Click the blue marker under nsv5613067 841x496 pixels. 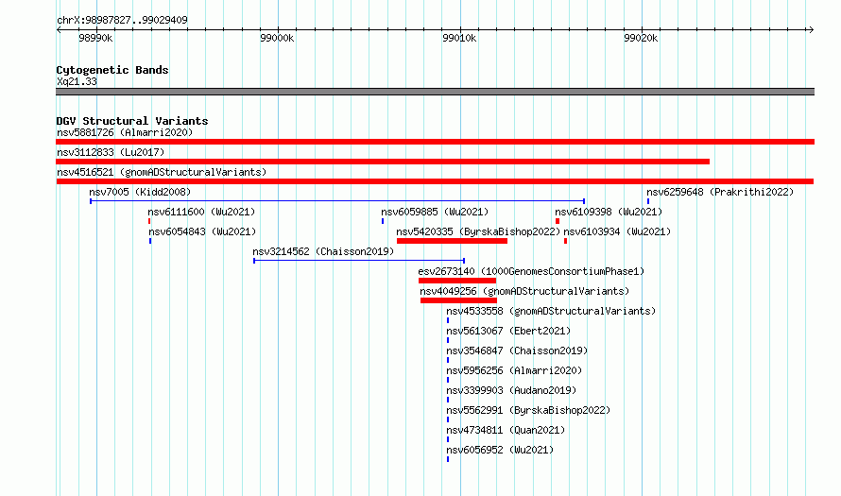pos(448,340)
